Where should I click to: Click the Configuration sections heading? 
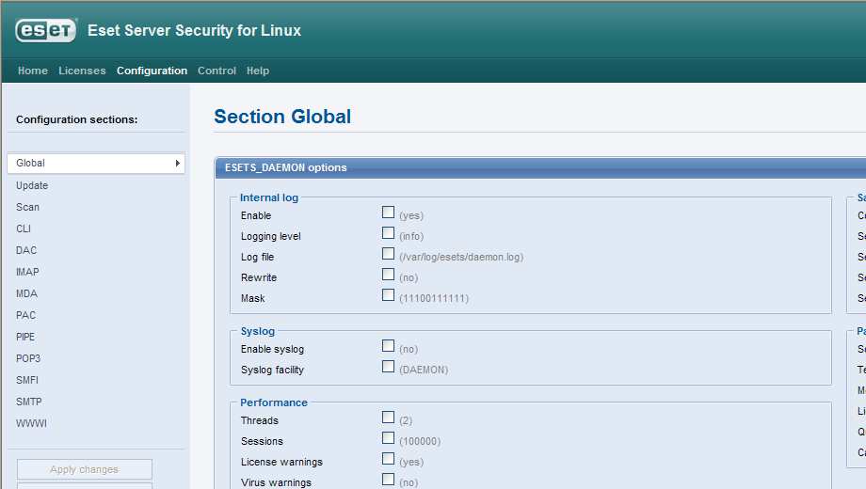tap(77, 119)
